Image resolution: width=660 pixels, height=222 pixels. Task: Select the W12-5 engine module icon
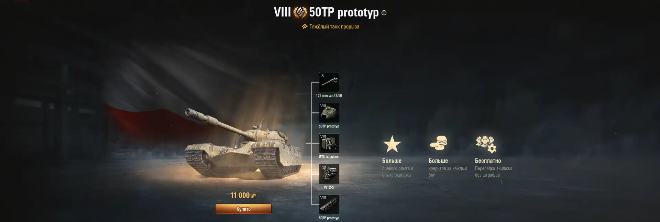tap(329, 174)
